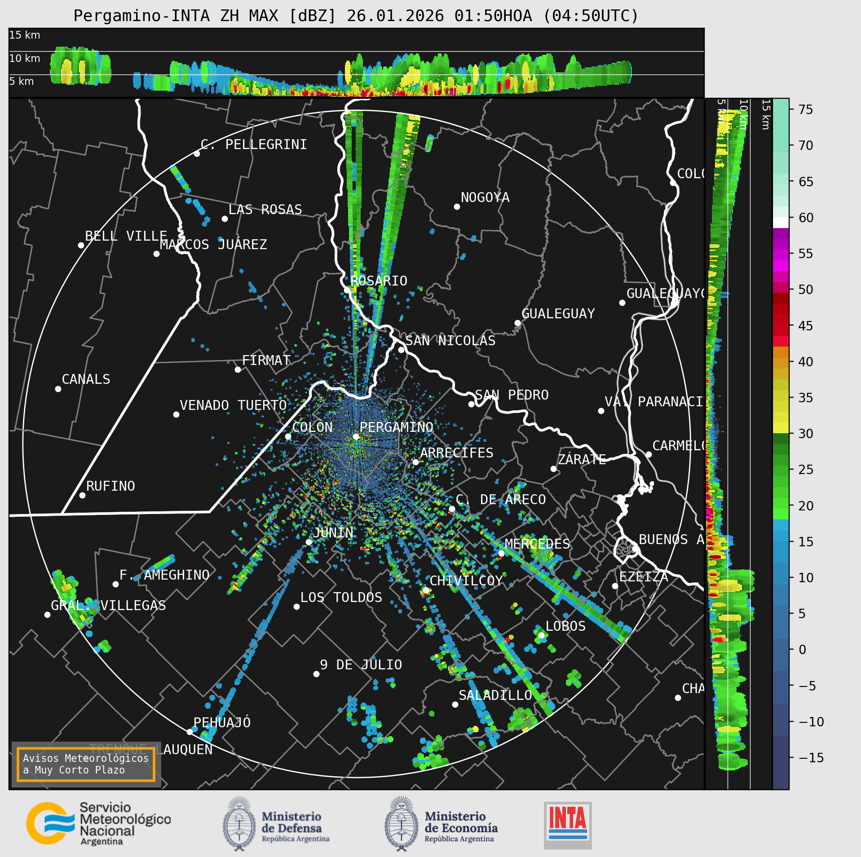Click the SALADILLO label
The image size is (861, 857).
495,695
